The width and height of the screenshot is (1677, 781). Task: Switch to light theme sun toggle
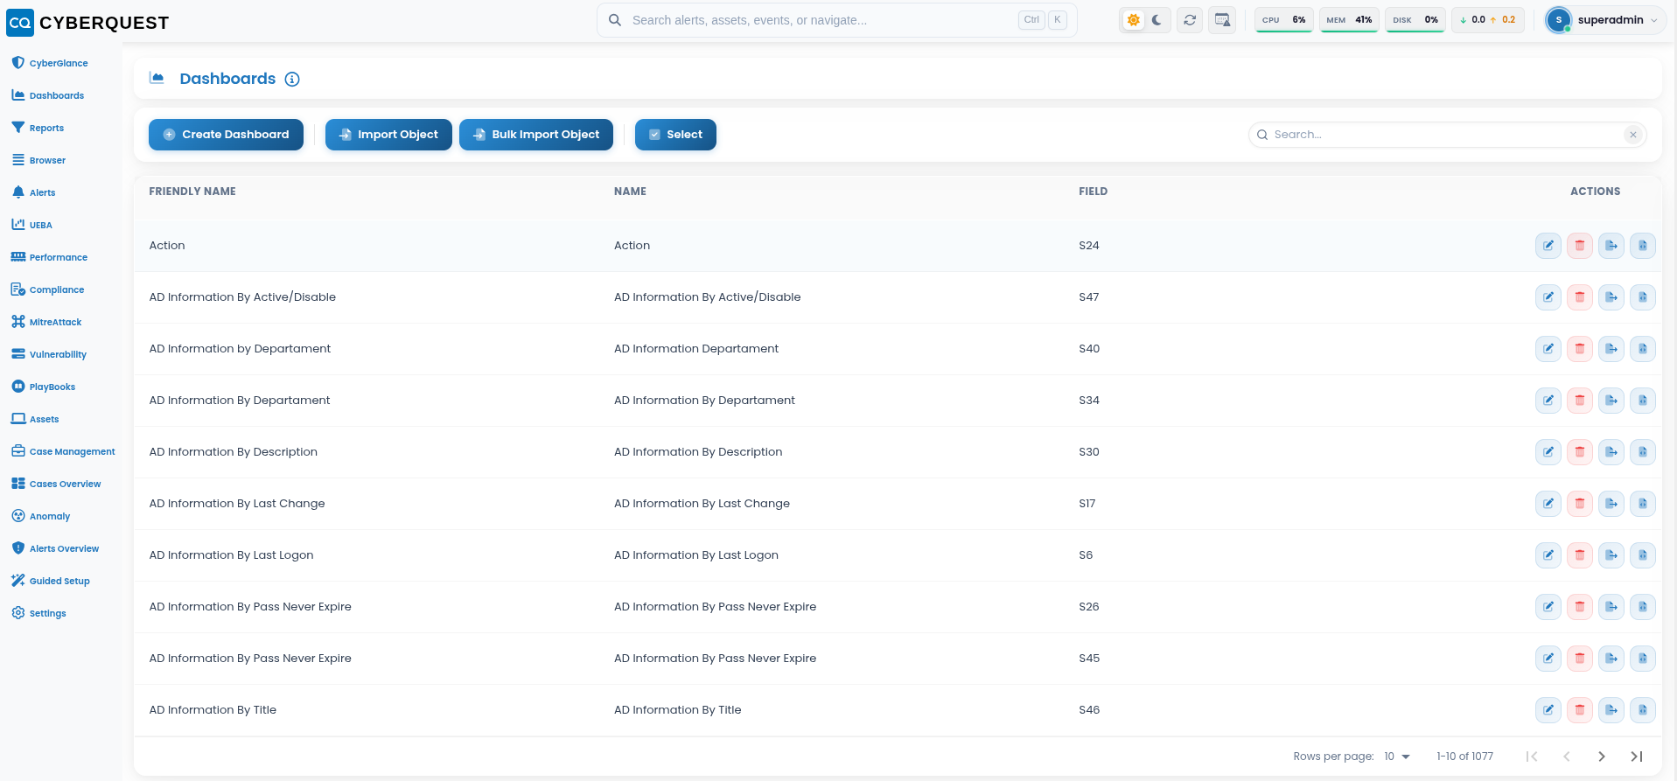[1134, 20]
